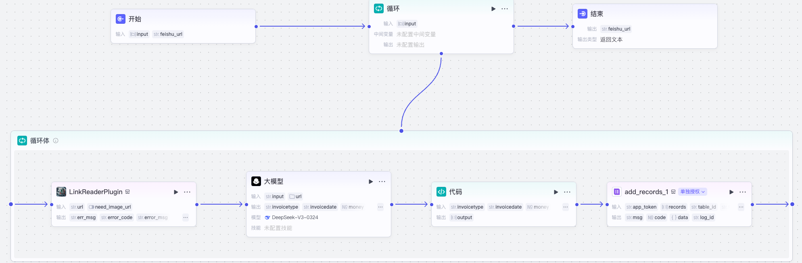The width and height of the screenshot is (802, 263).
Task: Open add_records_1 more options menu
Action: 743,192
